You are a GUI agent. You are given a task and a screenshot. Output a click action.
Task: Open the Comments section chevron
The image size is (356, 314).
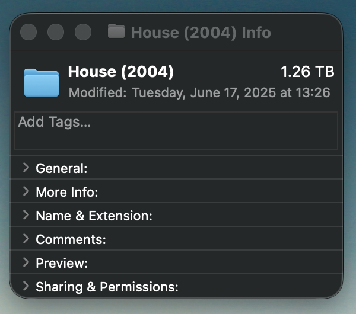(x=26, y=239)
